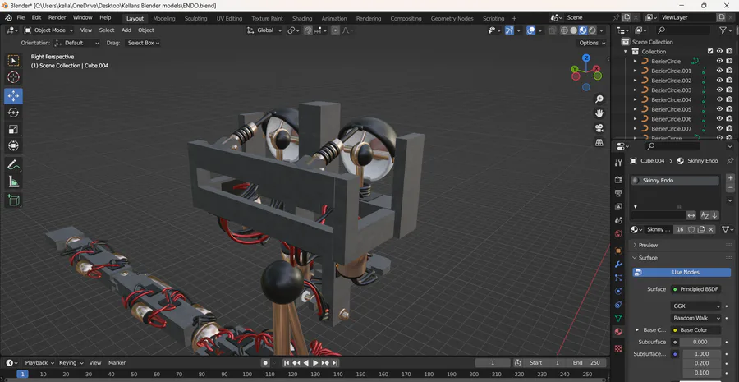Open the Tool properties tab
739x382 pixels.
pyautogui.click(x=618, y=163)
